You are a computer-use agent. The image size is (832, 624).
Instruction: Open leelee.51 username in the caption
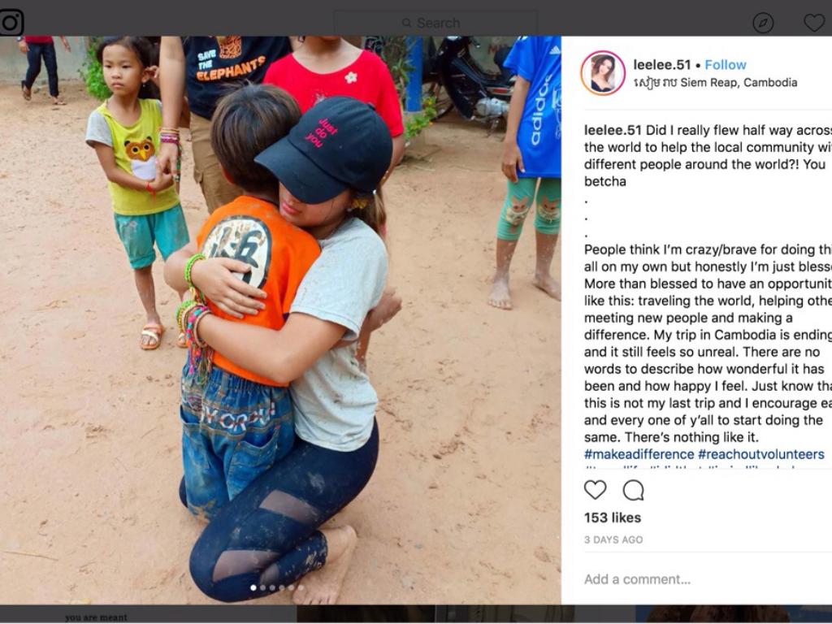coord(613,130)
